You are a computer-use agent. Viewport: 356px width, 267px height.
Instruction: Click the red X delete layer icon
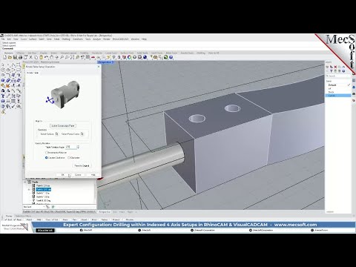[x=335, y=67]
